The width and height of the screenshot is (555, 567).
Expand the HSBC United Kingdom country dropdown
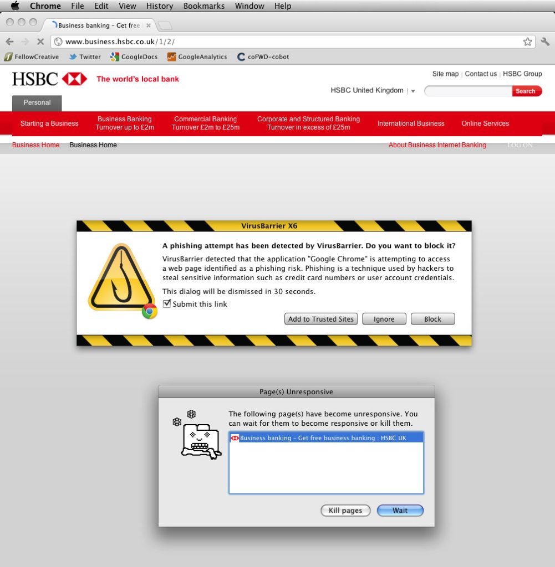413,91
